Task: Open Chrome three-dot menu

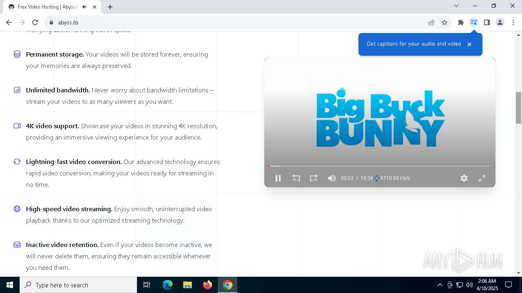Action: pyautogui.click(x=513, y=22)
